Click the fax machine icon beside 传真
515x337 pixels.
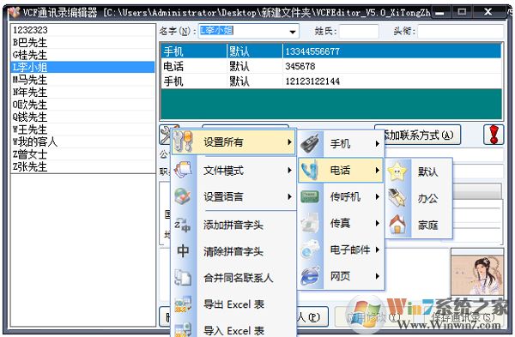pos(309,223)
